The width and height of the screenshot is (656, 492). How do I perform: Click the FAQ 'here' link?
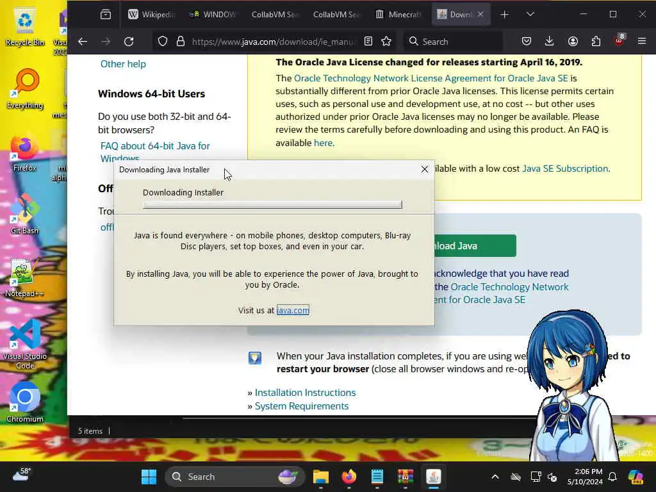(323, 143)
